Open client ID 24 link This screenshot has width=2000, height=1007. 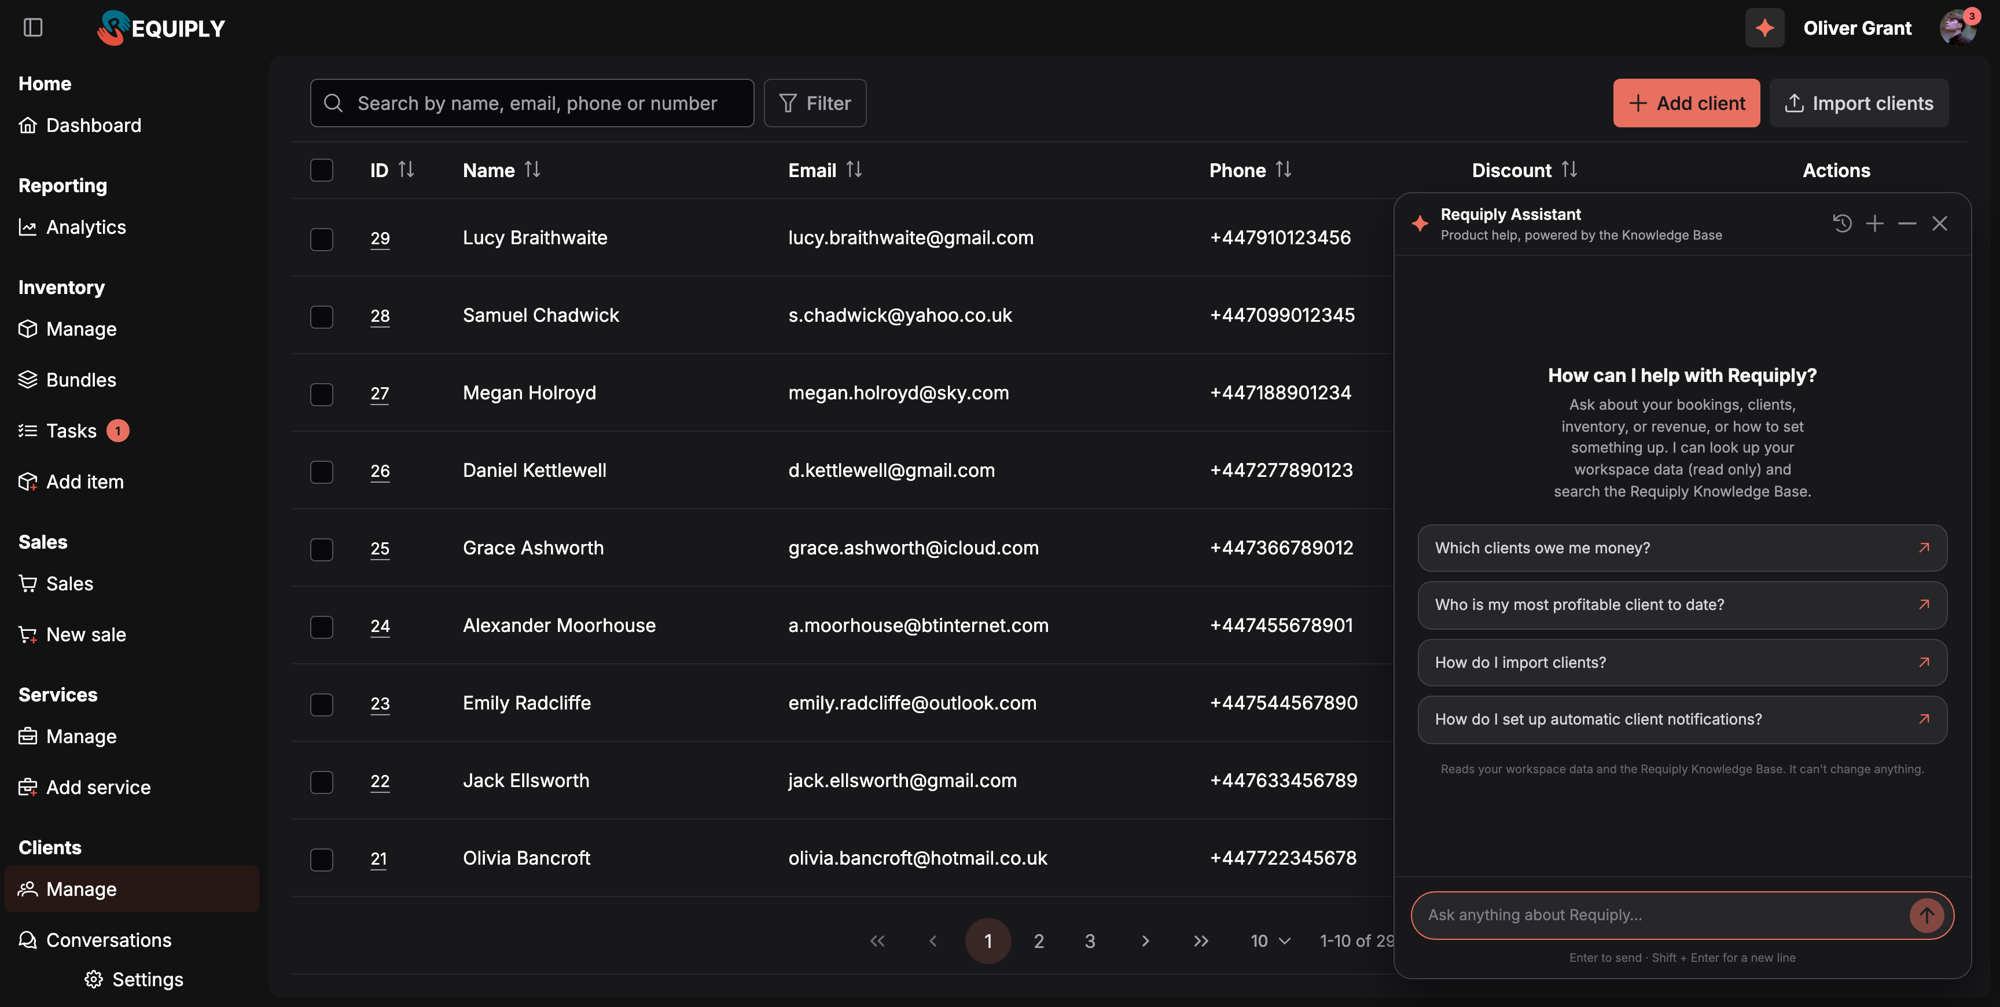380,626
